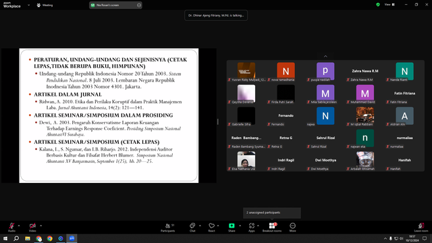
Task: Unmute microphone with the Audio button
Action: click(11, 227)
